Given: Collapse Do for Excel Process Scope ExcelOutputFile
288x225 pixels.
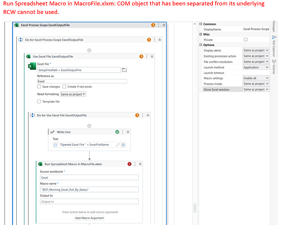Looking at the screenshot, I should coord(160,40).
